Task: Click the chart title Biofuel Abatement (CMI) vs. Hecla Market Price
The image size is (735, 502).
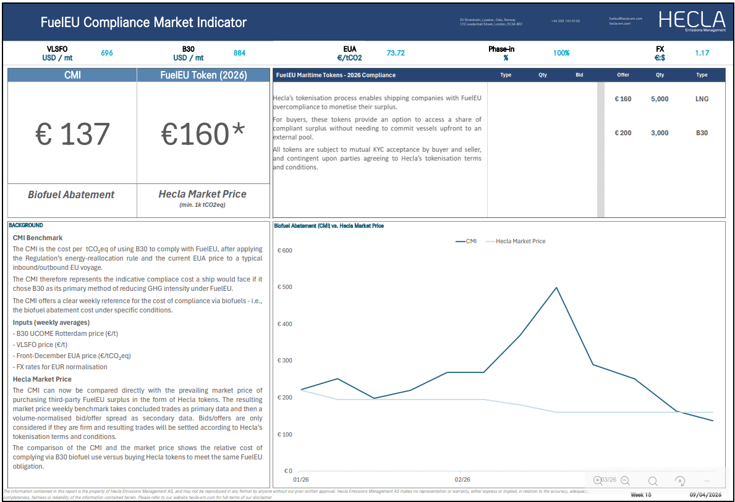Action: pyautogui.click(x=329, y=226)
